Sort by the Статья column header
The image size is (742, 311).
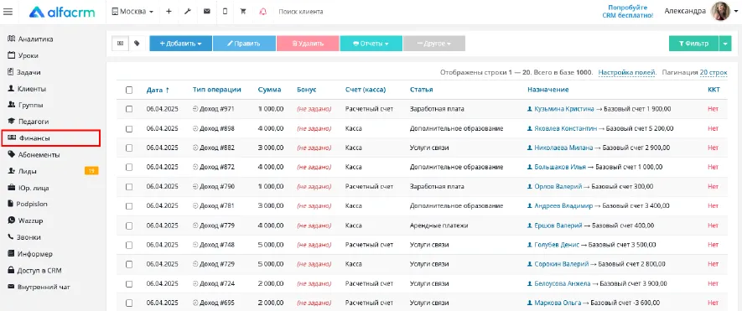tap(421, 90)
